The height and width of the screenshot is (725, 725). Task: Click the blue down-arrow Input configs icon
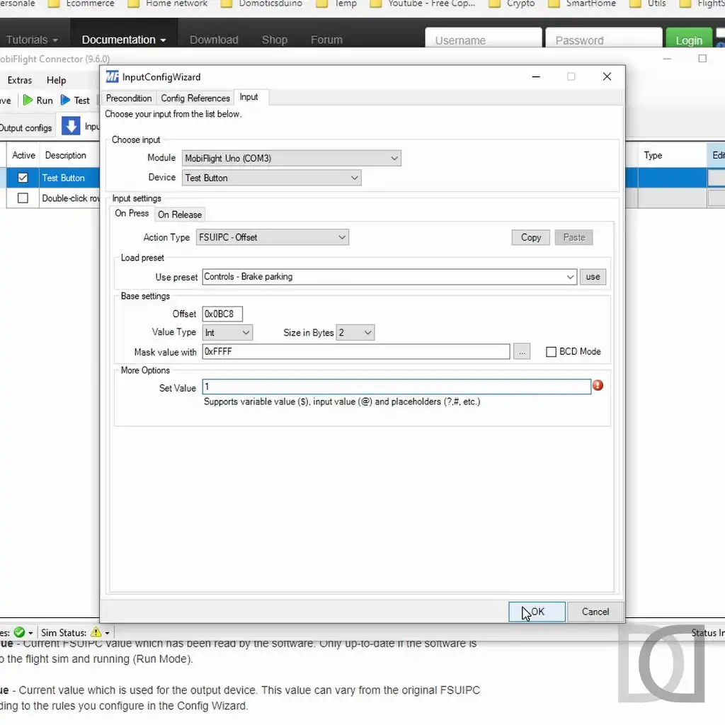click(x=71, y=126)
